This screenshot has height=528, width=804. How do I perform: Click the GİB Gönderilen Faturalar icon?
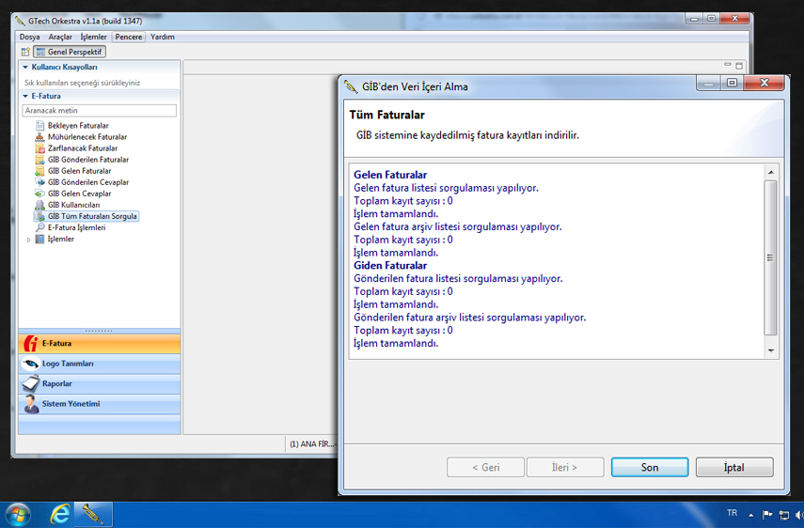click(x=40, y=160)
